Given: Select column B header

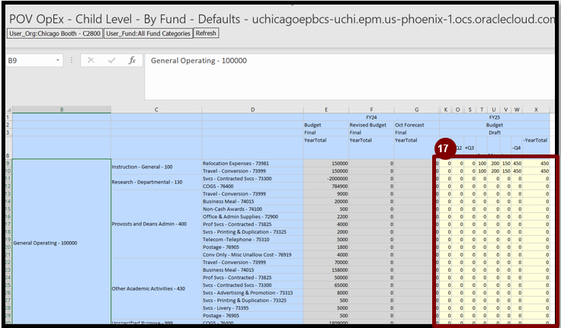Looking at the screenshot, I should pos(62,110).
